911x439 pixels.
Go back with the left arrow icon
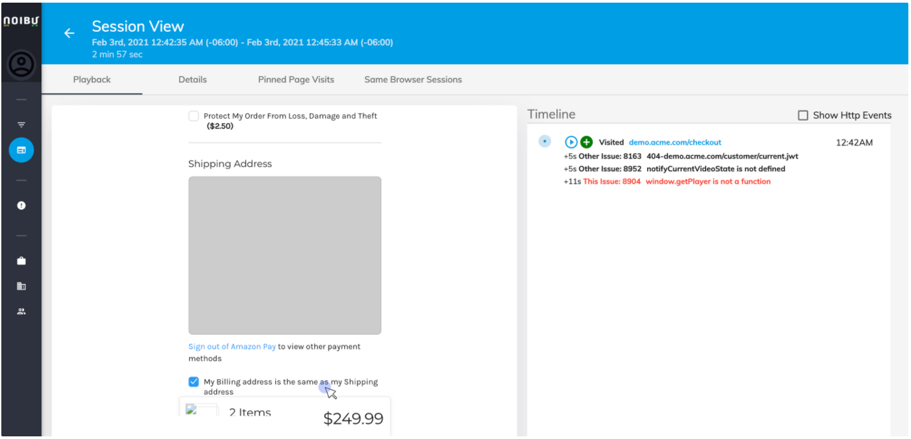[69, 33]
